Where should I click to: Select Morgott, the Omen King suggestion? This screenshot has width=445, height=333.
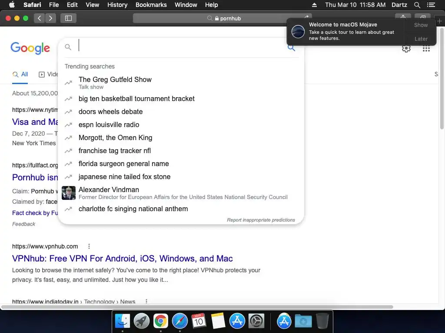click(x=181, y=137)
